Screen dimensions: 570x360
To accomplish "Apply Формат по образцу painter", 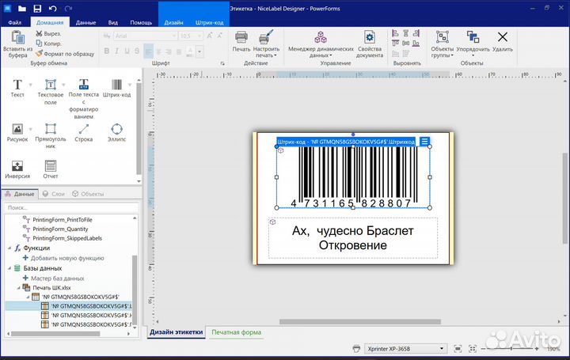I will 65,54.
